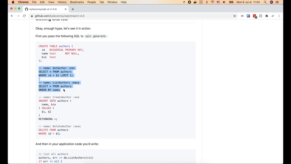Open the volume control in menu bar
The image size is (291, 164).
point(225,2)
